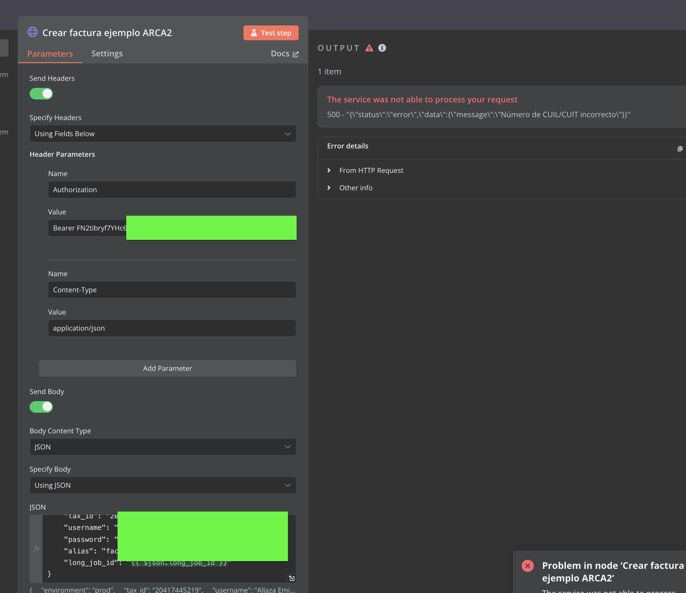The height and width of the screenshot is (593, 686).
Task: Expand the Other info section
Action: (x=355, y=188)
